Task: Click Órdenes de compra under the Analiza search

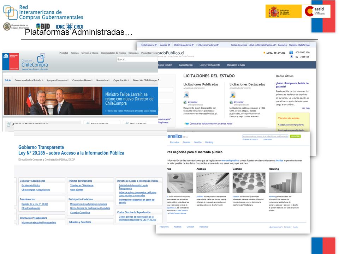Action: [x=250, y=140]
